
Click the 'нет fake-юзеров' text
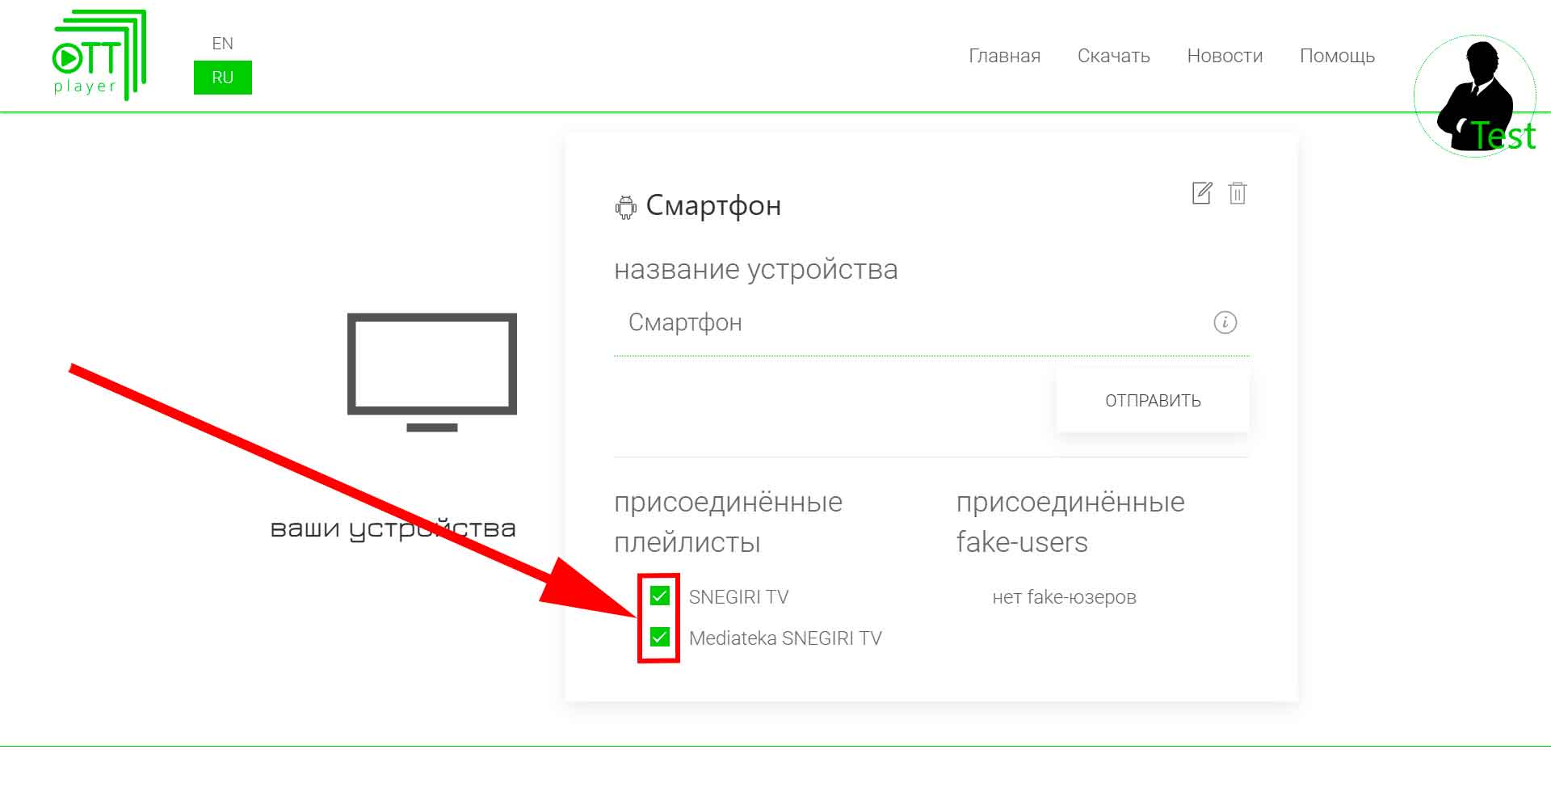[1064, 597]
